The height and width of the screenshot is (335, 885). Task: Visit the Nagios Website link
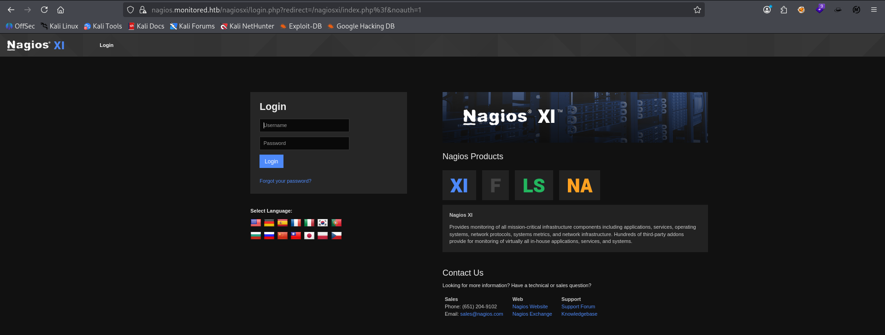pos(530,306)
